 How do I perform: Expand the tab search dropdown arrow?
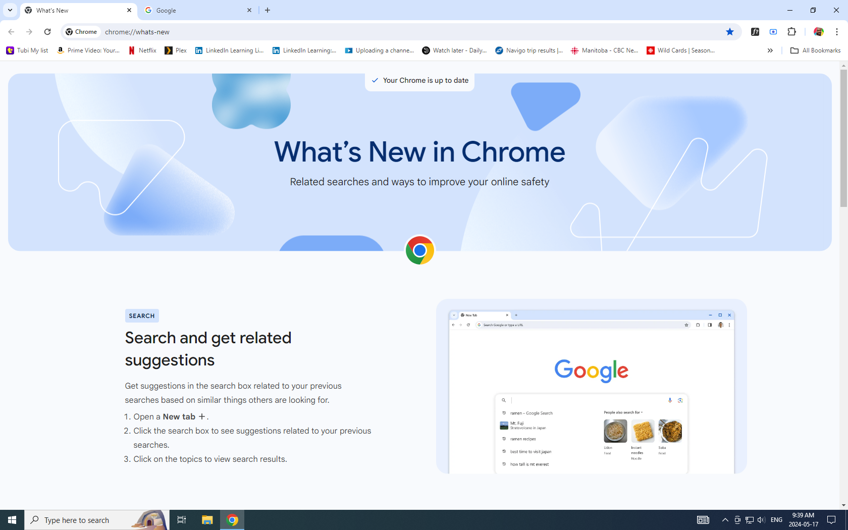pos(10,10)
